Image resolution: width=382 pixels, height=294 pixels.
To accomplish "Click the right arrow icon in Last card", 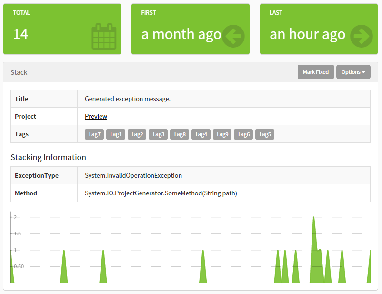I will (361, 36).
